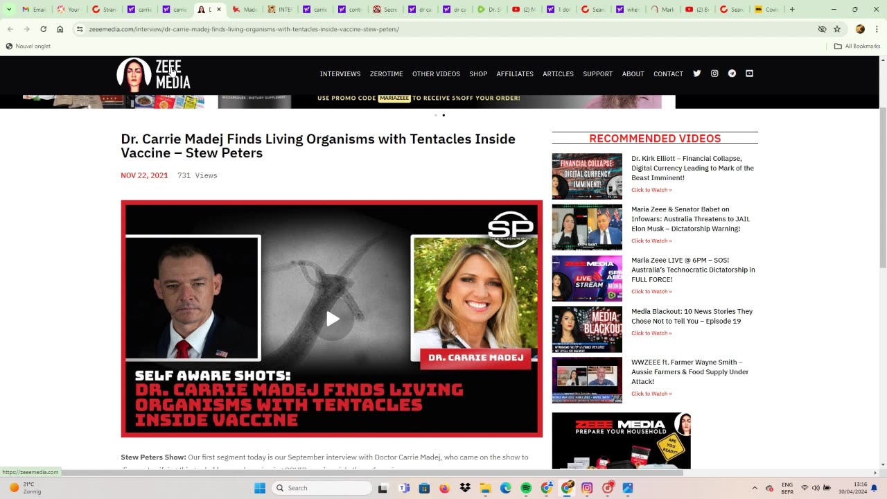
Task: Select the first banner carousel dot
Action: 435,115
